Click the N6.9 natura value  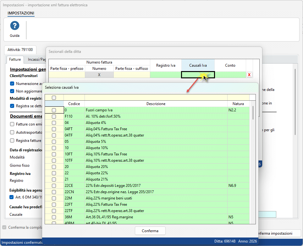232,186
